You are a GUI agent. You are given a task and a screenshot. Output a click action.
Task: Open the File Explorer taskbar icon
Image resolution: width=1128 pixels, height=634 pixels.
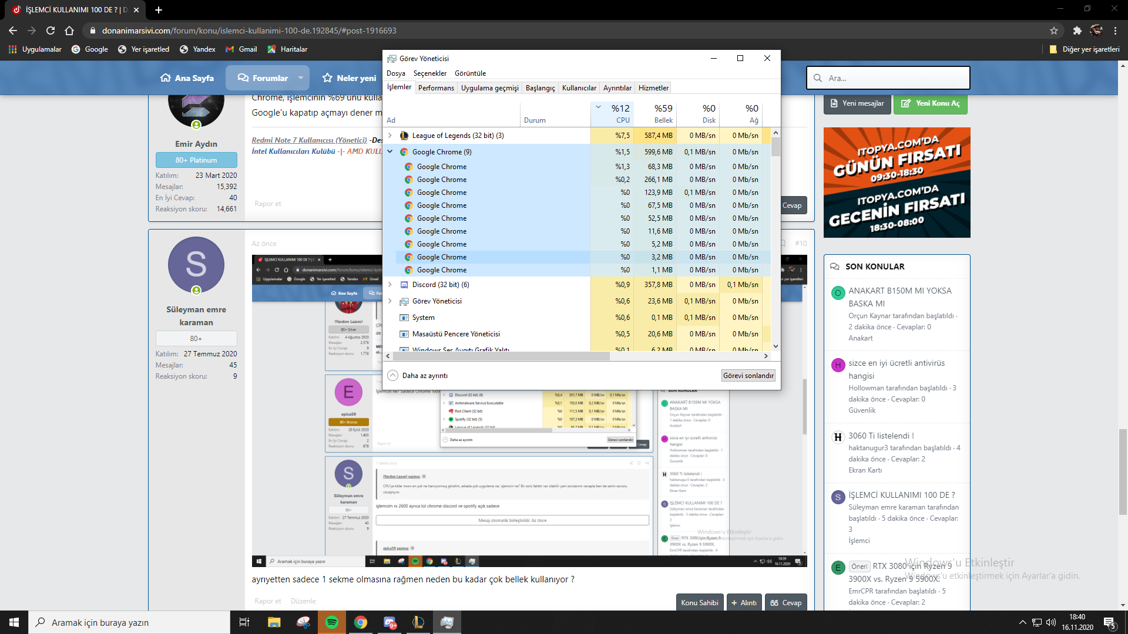274,622
